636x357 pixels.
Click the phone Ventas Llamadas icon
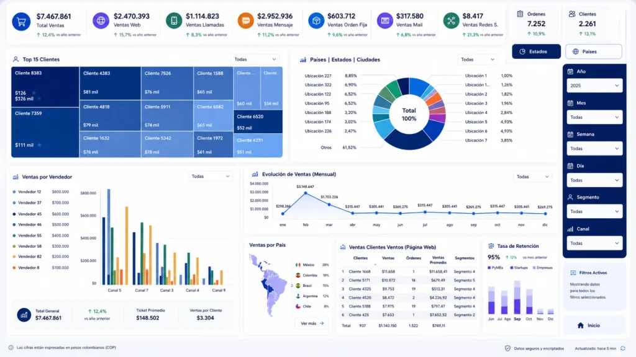click(x=174, y=20)
